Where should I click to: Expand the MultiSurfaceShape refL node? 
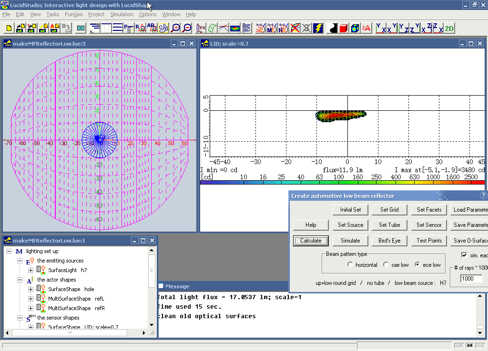tap(30, 299)
